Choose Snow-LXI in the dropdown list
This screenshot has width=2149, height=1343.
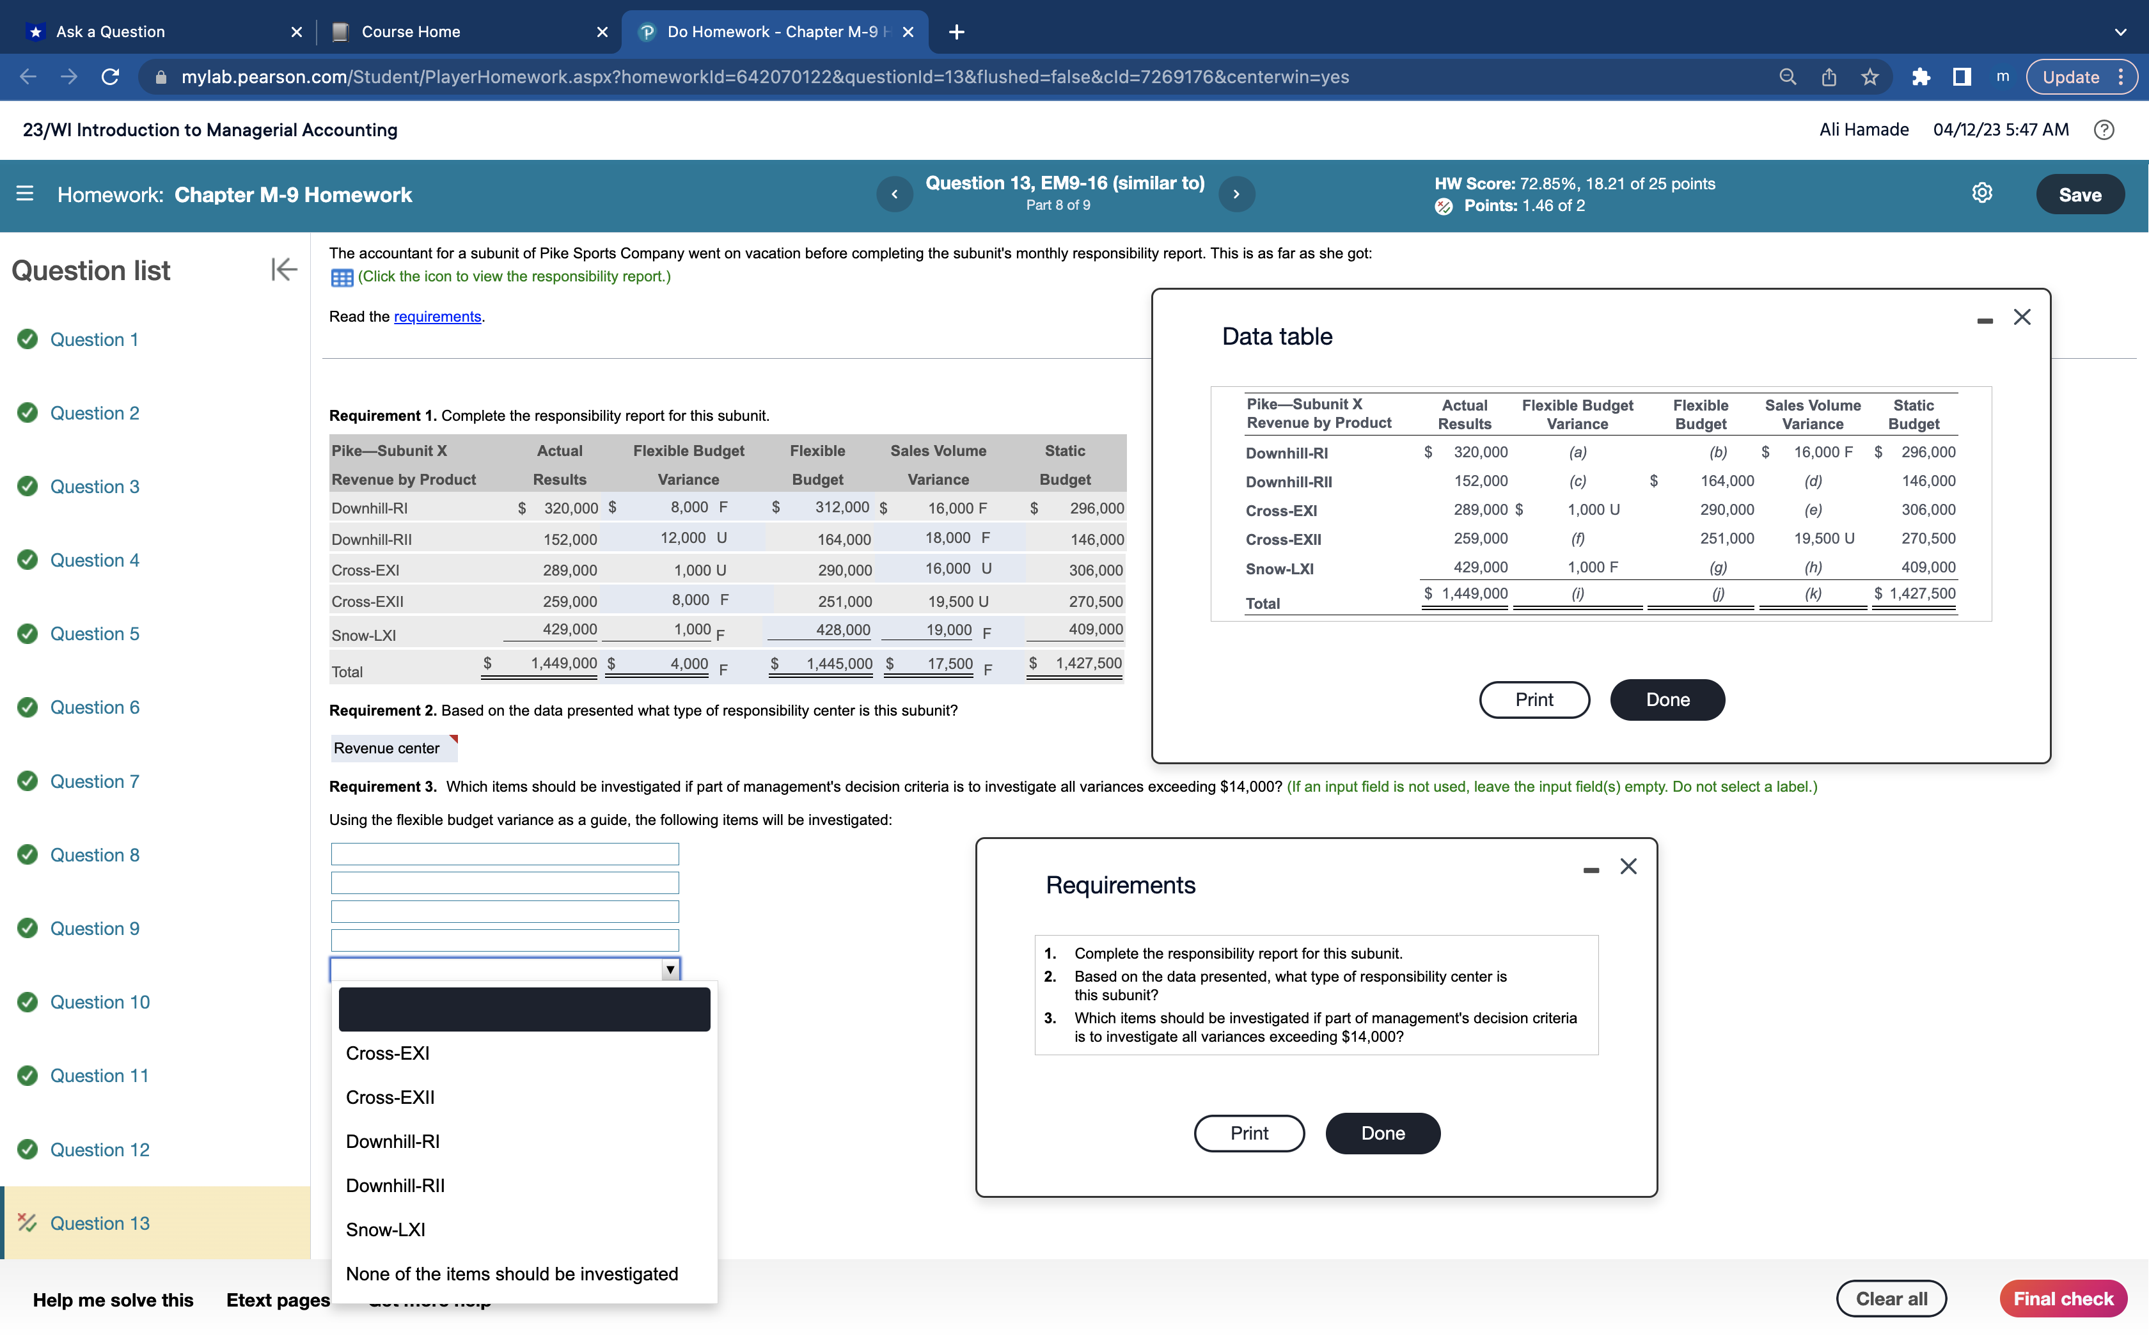[386, 1229]
